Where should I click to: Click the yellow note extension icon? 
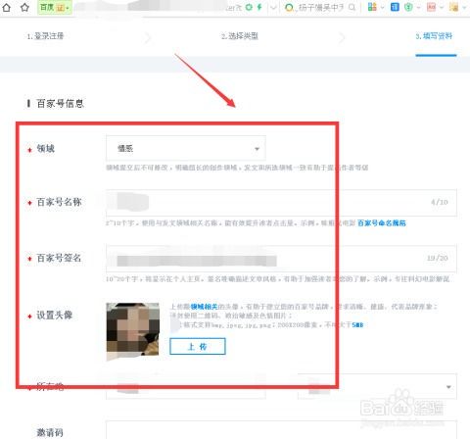[453, 7]
